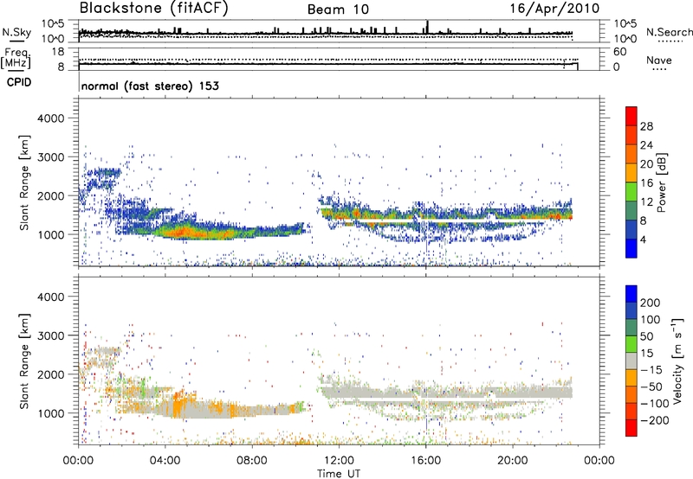The image size is (693, 479).
Task: Click the 'Nave' legend label
Action: pyautogui.click(x=659, y=61)
